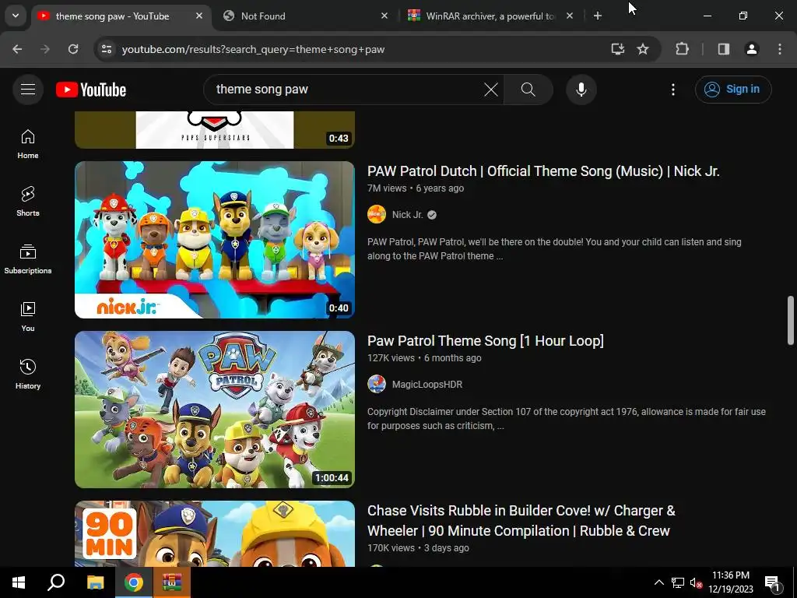Image resolution: width=797 pixels, height=598 pixels.
Task: Click the page vertical scrollbar thumb
Action: [791, 320]
